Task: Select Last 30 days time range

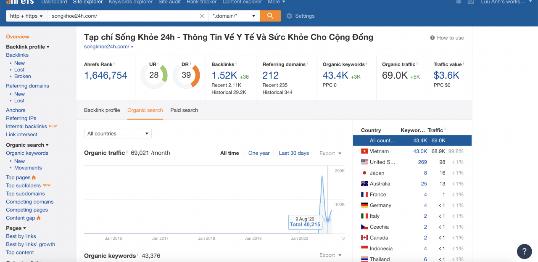Action: (x=294, y=153)
